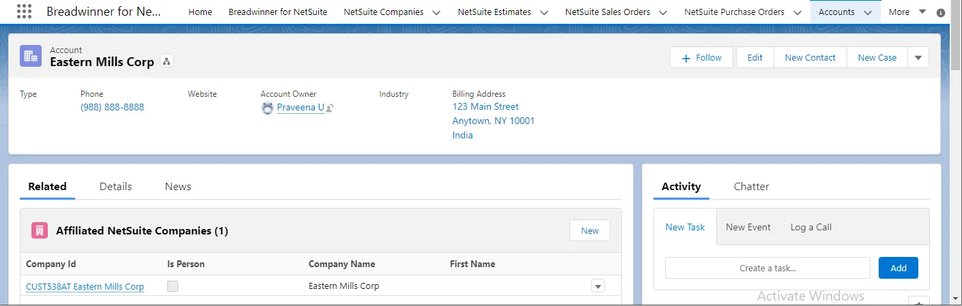
Task: Expand the NetSuite Sales Orders dropdown chevron
Action: (663, 12)
